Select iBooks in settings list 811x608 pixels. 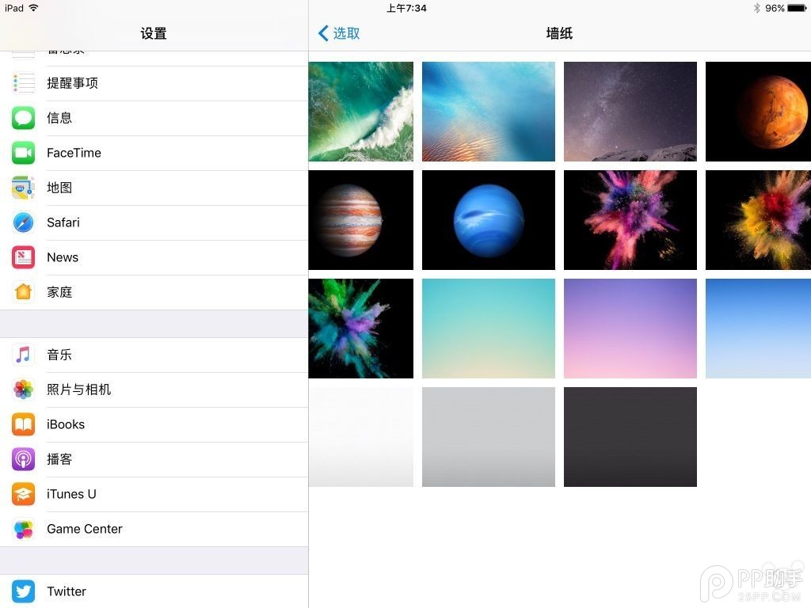(154, 424)
